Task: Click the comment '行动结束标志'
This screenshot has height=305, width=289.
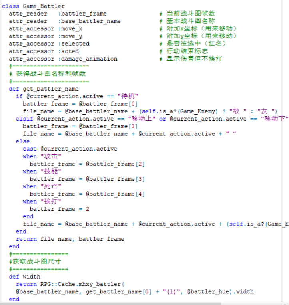Action: (187, 51)
